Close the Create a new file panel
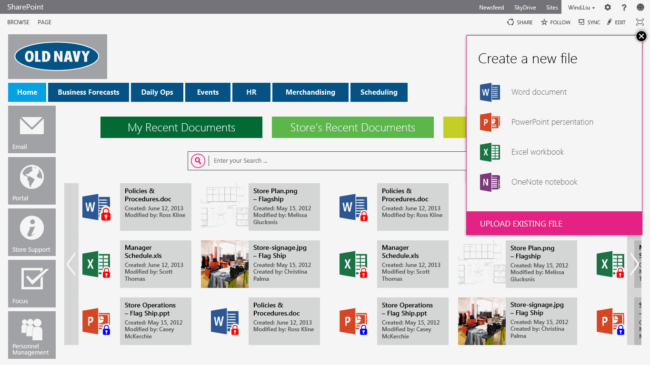This screenshot has height=365, width=650. [641, 36]
